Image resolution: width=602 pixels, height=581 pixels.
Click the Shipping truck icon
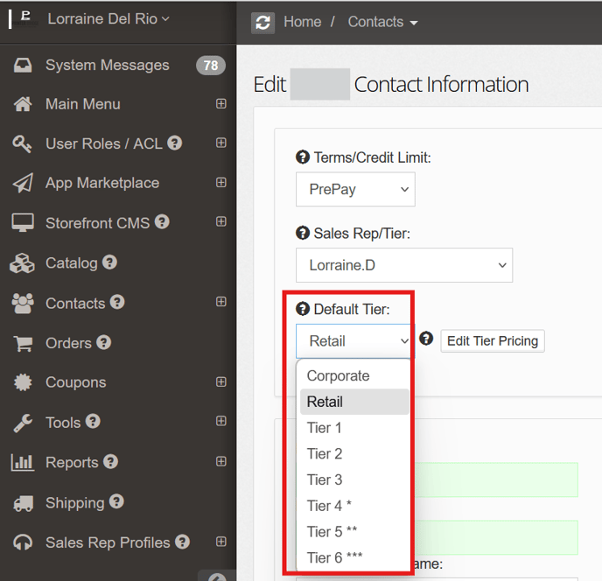point(23,503)
